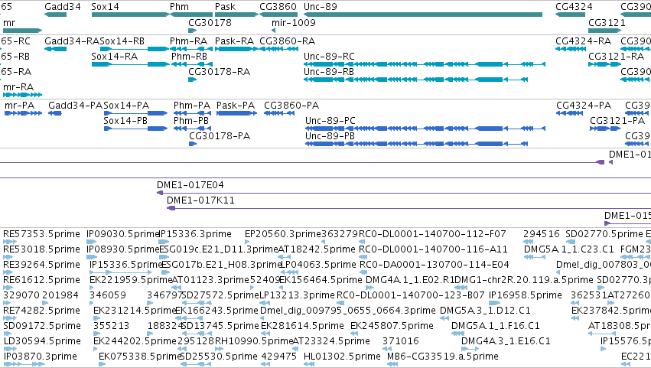Select the long Unc-89 gene bar
651x368 pixels.
[x=423, y=15]
